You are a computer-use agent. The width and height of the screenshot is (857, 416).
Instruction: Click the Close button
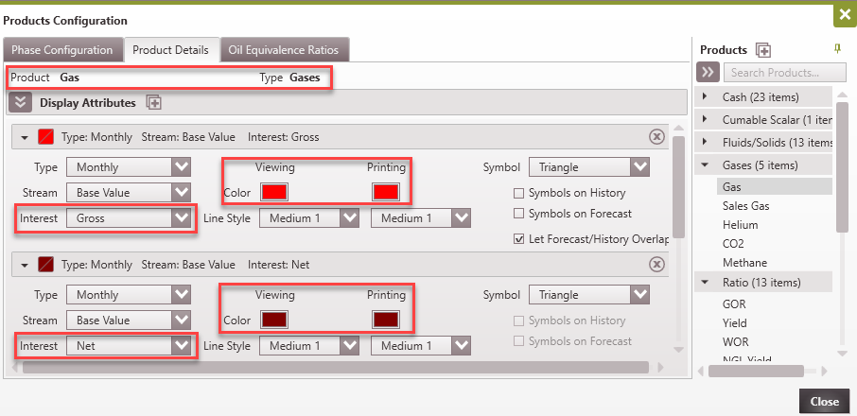pos(824,401)
